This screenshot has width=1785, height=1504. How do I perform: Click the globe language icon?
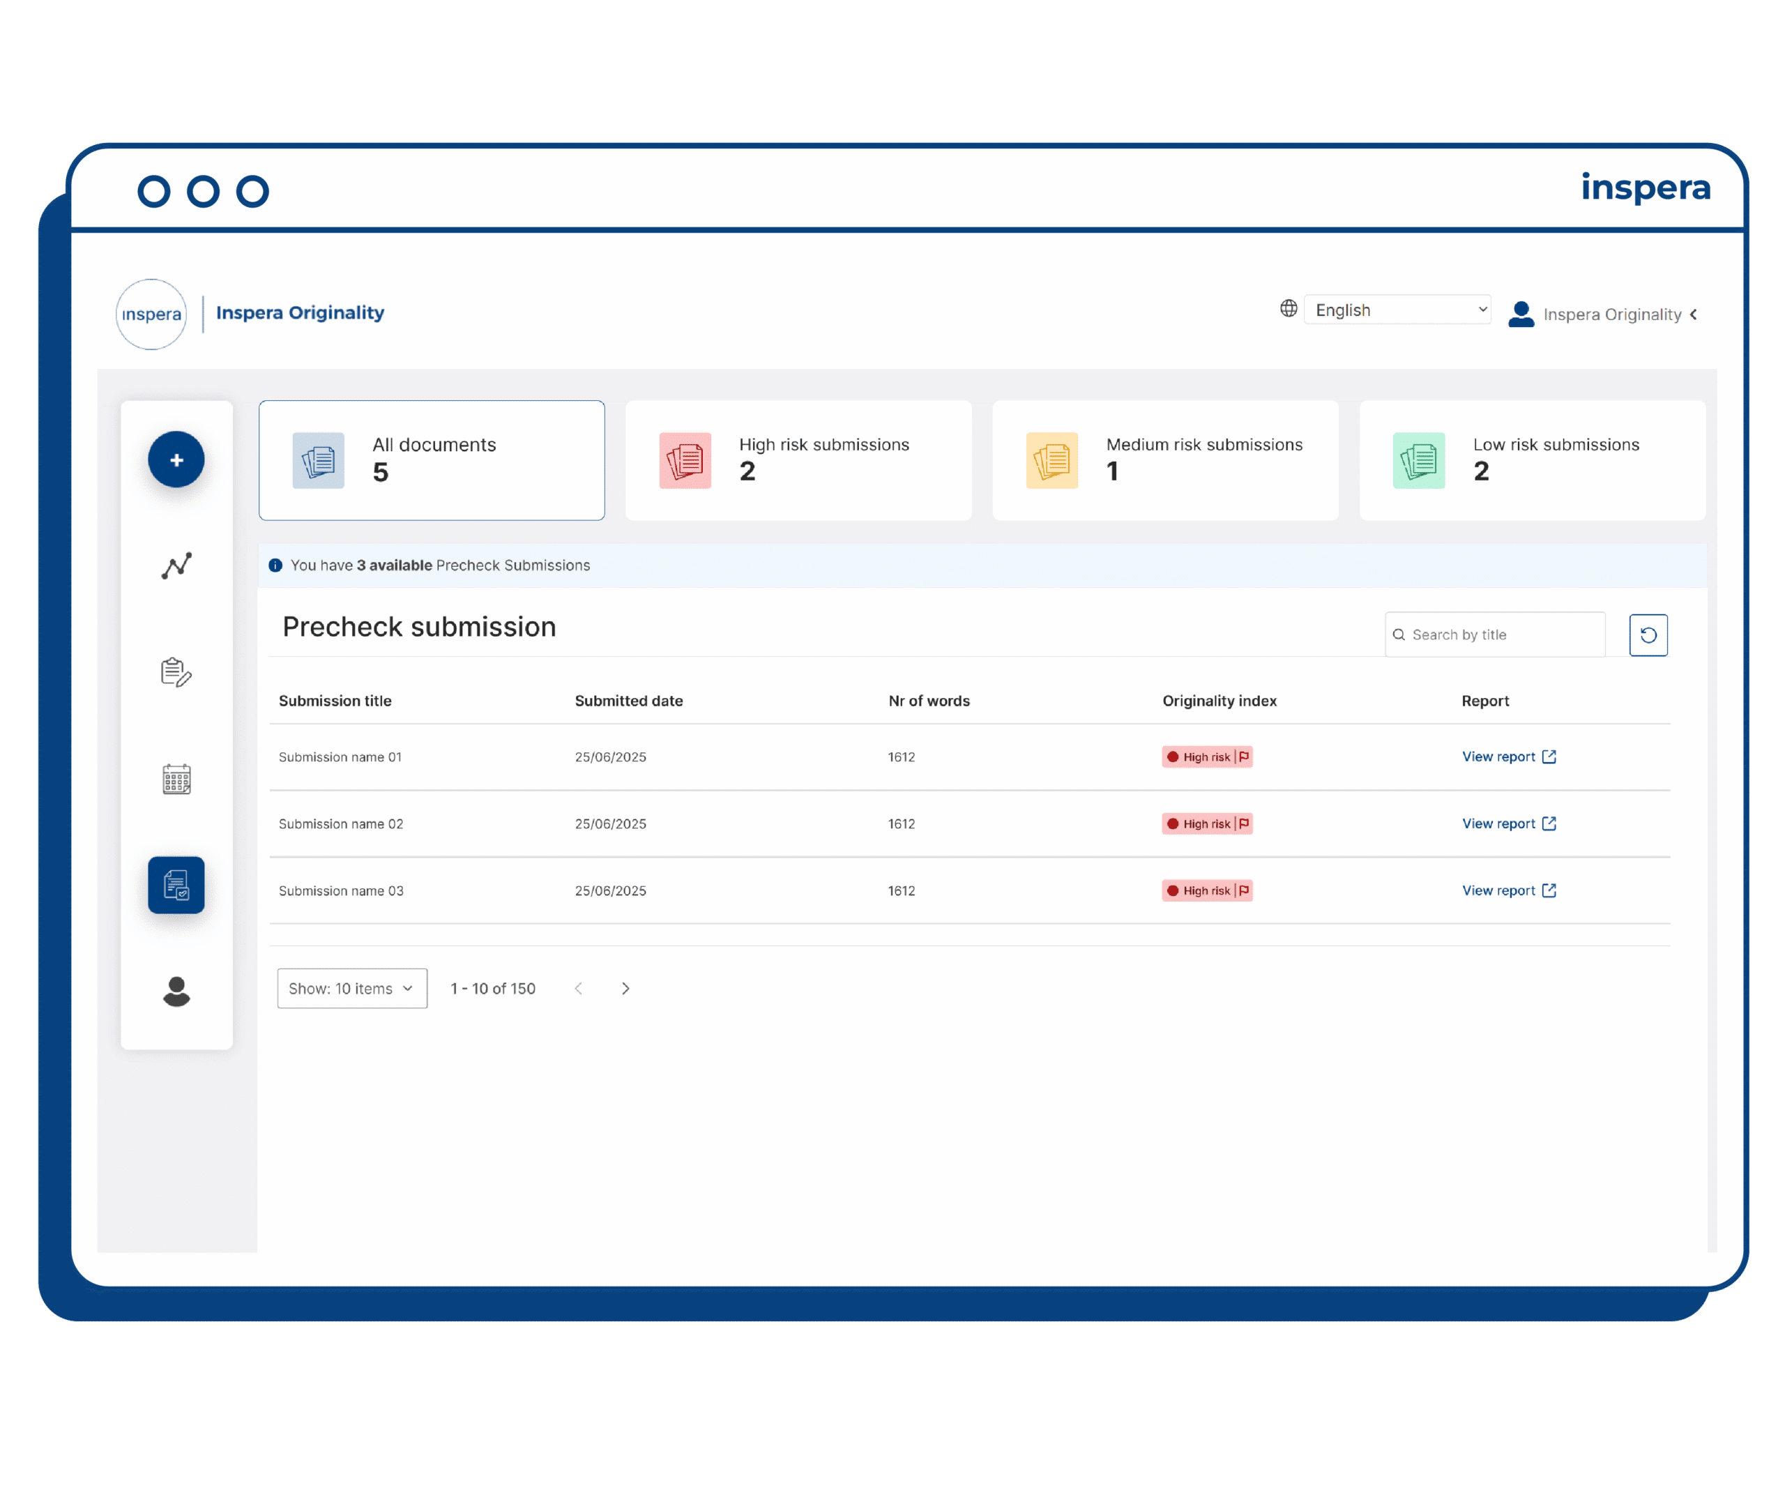[x=1288, y=309]
